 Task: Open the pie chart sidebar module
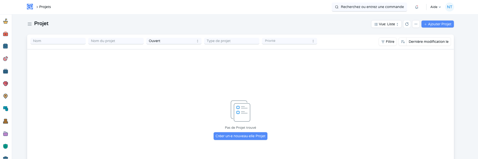(x=6, y=59)
